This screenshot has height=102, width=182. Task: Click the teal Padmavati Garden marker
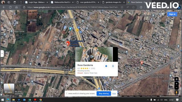coord(70,29)
